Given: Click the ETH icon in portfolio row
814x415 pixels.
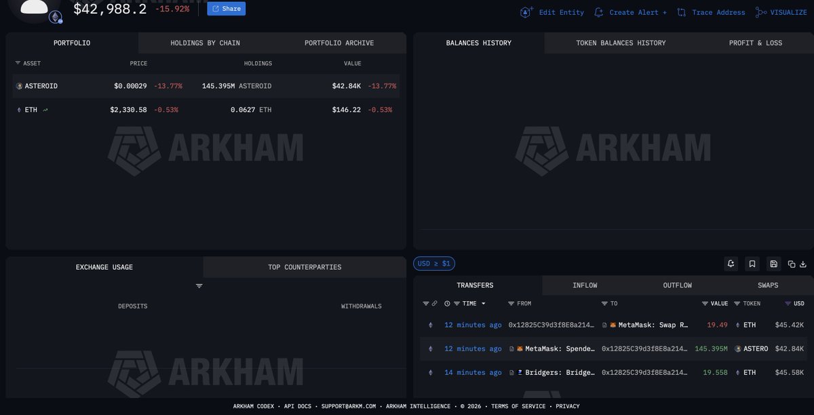Looking at the screenshot, I should tap(19, 110).
